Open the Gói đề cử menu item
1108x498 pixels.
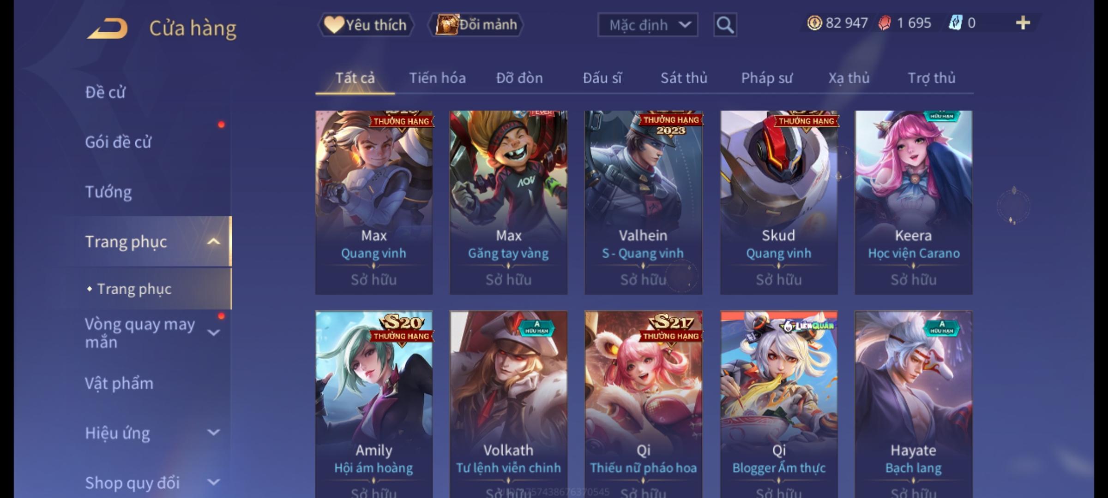pos(118,142)
